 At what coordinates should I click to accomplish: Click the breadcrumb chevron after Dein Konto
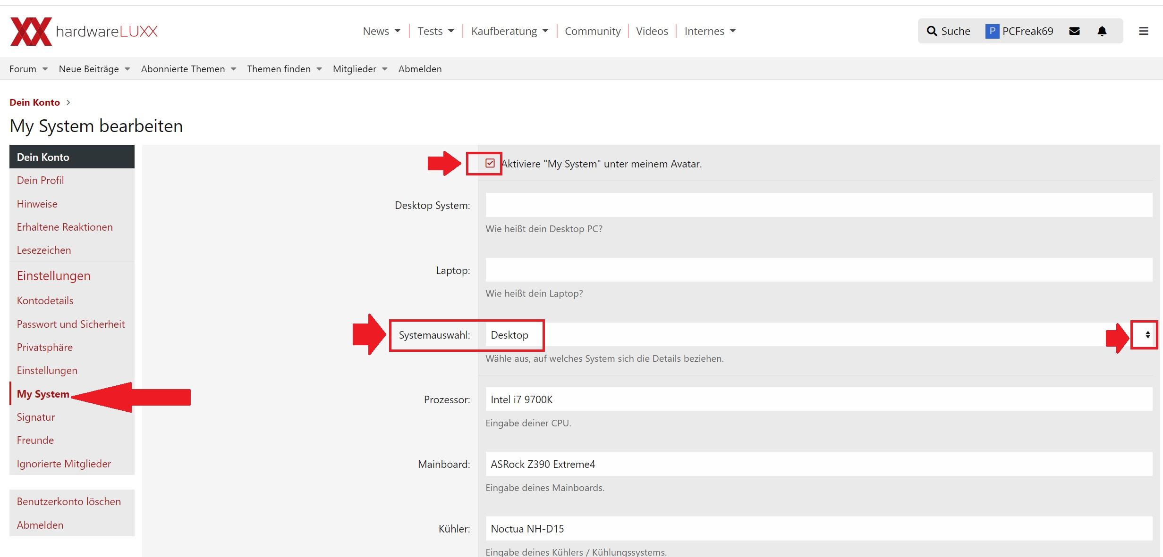tap(68, 102)
